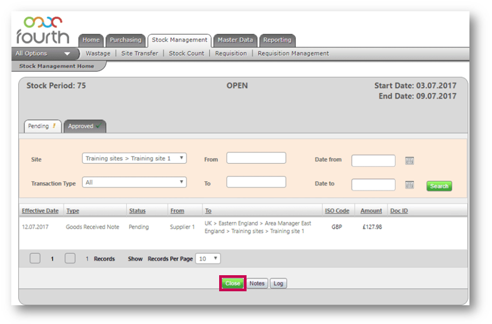The width and height of the screenshot is (492, 324).
Task: Expand the Site dropdown
Action: pyautogui.click(x=134, y=158)
